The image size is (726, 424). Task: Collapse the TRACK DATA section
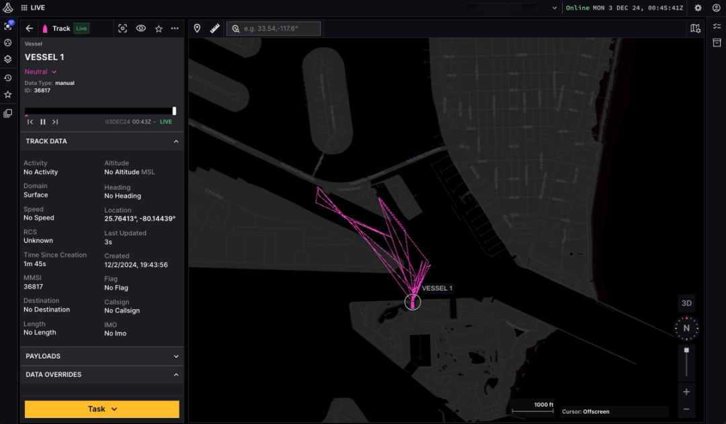[x=175, y=141]
